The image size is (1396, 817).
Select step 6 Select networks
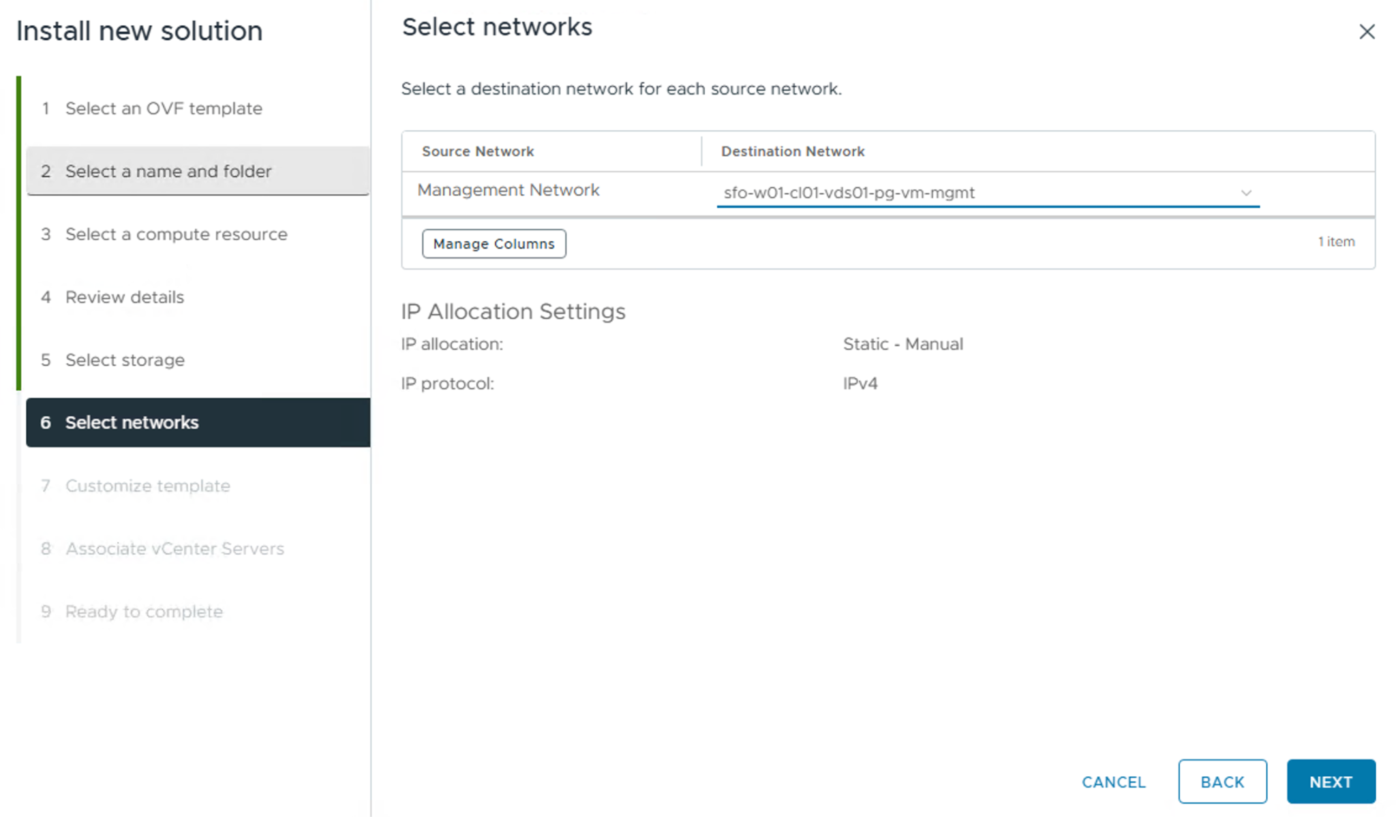tap(132, 422)
